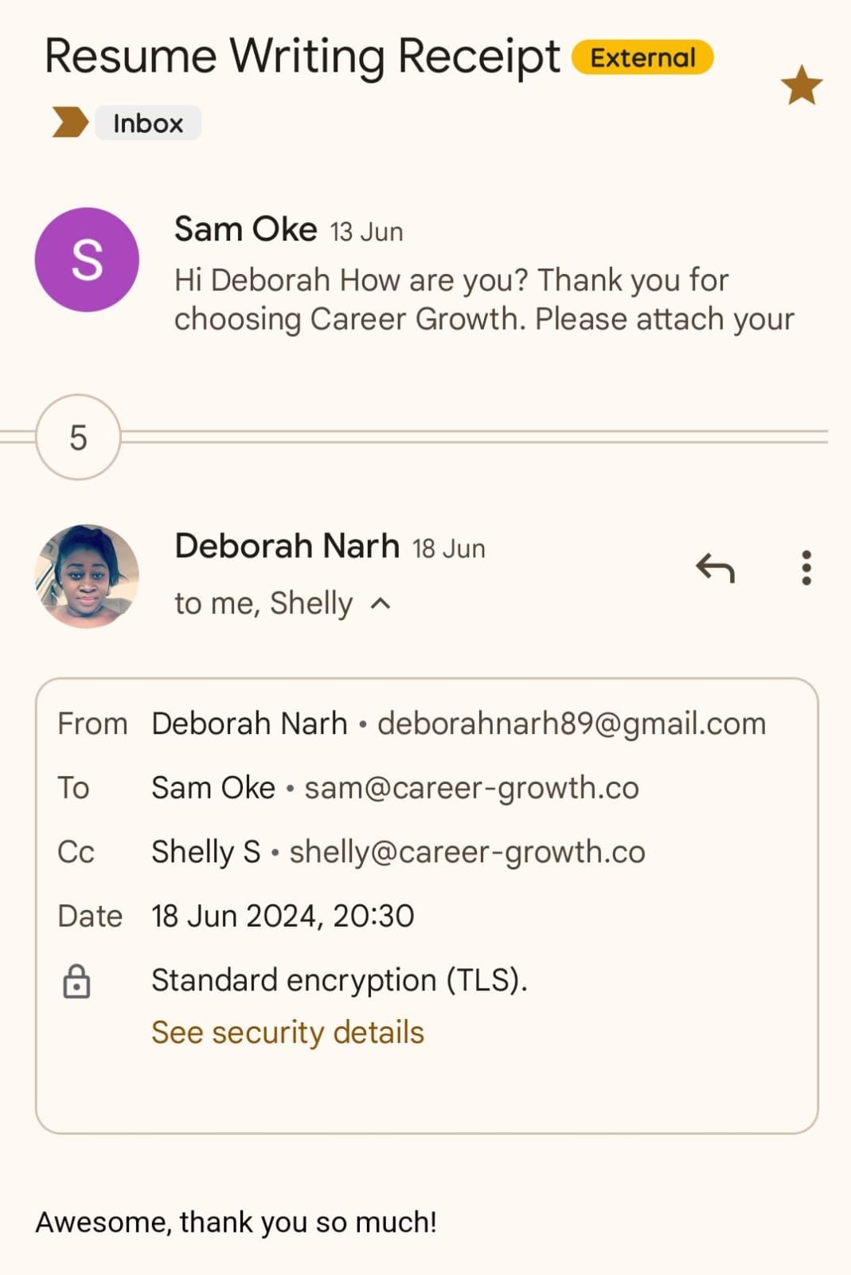Tap the 'Awesome, thank you so much!' message text
This screenshot has width=851, height=1275.
(x=236, y=1222)
